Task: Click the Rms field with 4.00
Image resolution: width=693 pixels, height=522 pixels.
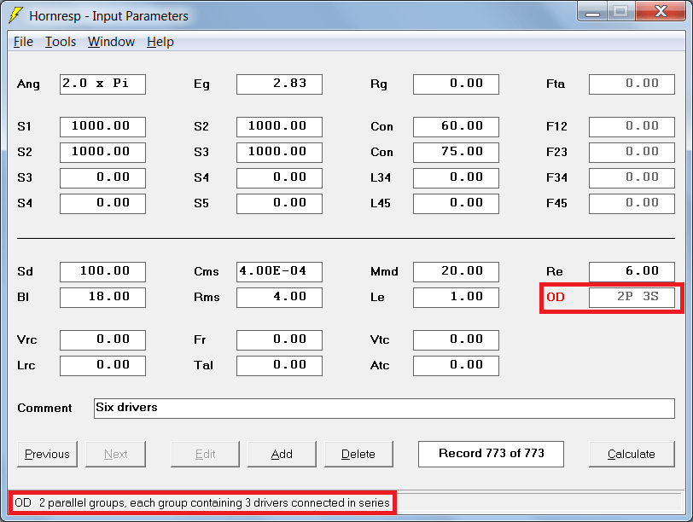Action: [279, 297]
